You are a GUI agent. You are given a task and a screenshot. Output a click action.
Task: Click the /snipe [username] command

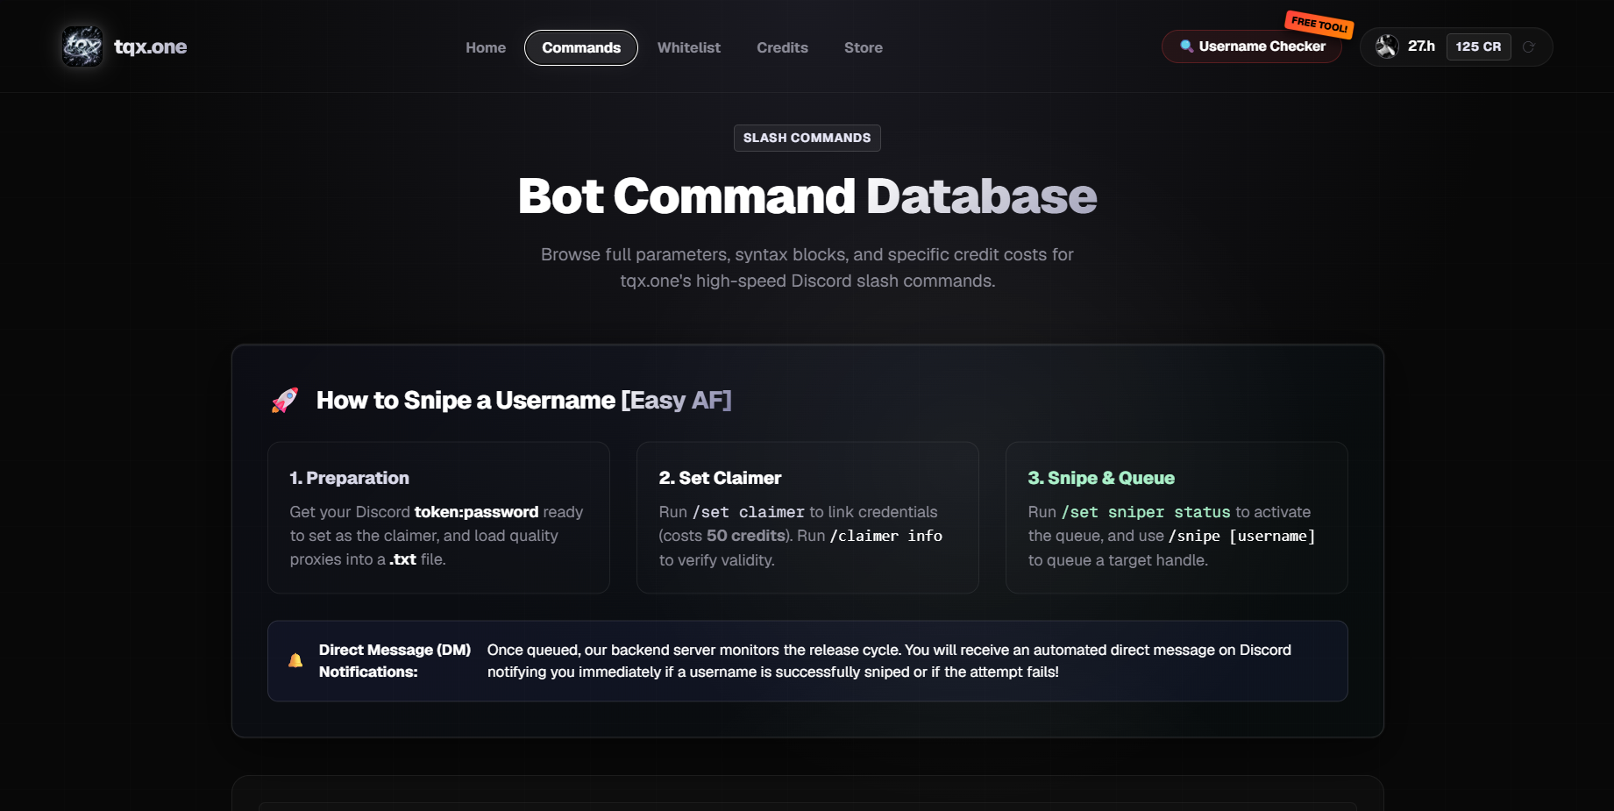tap(1241, 536)
